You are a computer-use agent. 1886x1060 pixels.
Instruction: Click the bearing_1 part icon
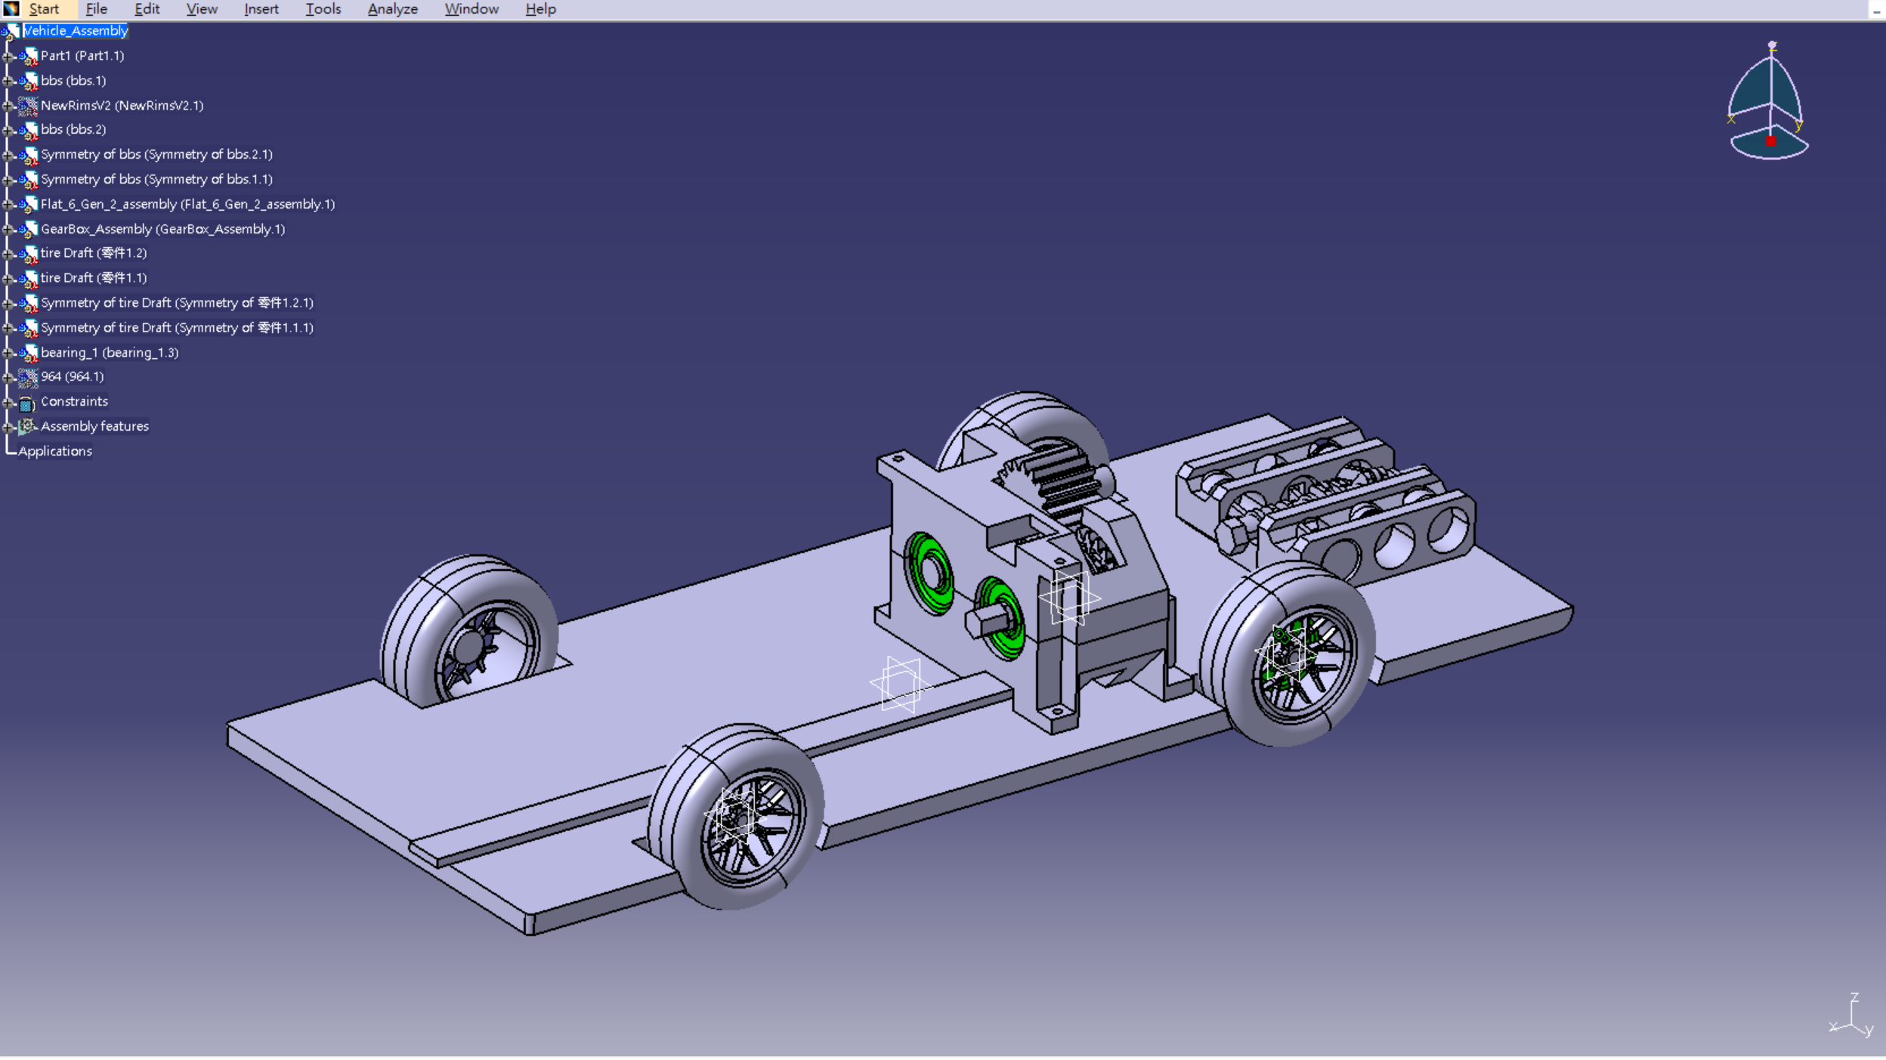[x=30, y=352]
